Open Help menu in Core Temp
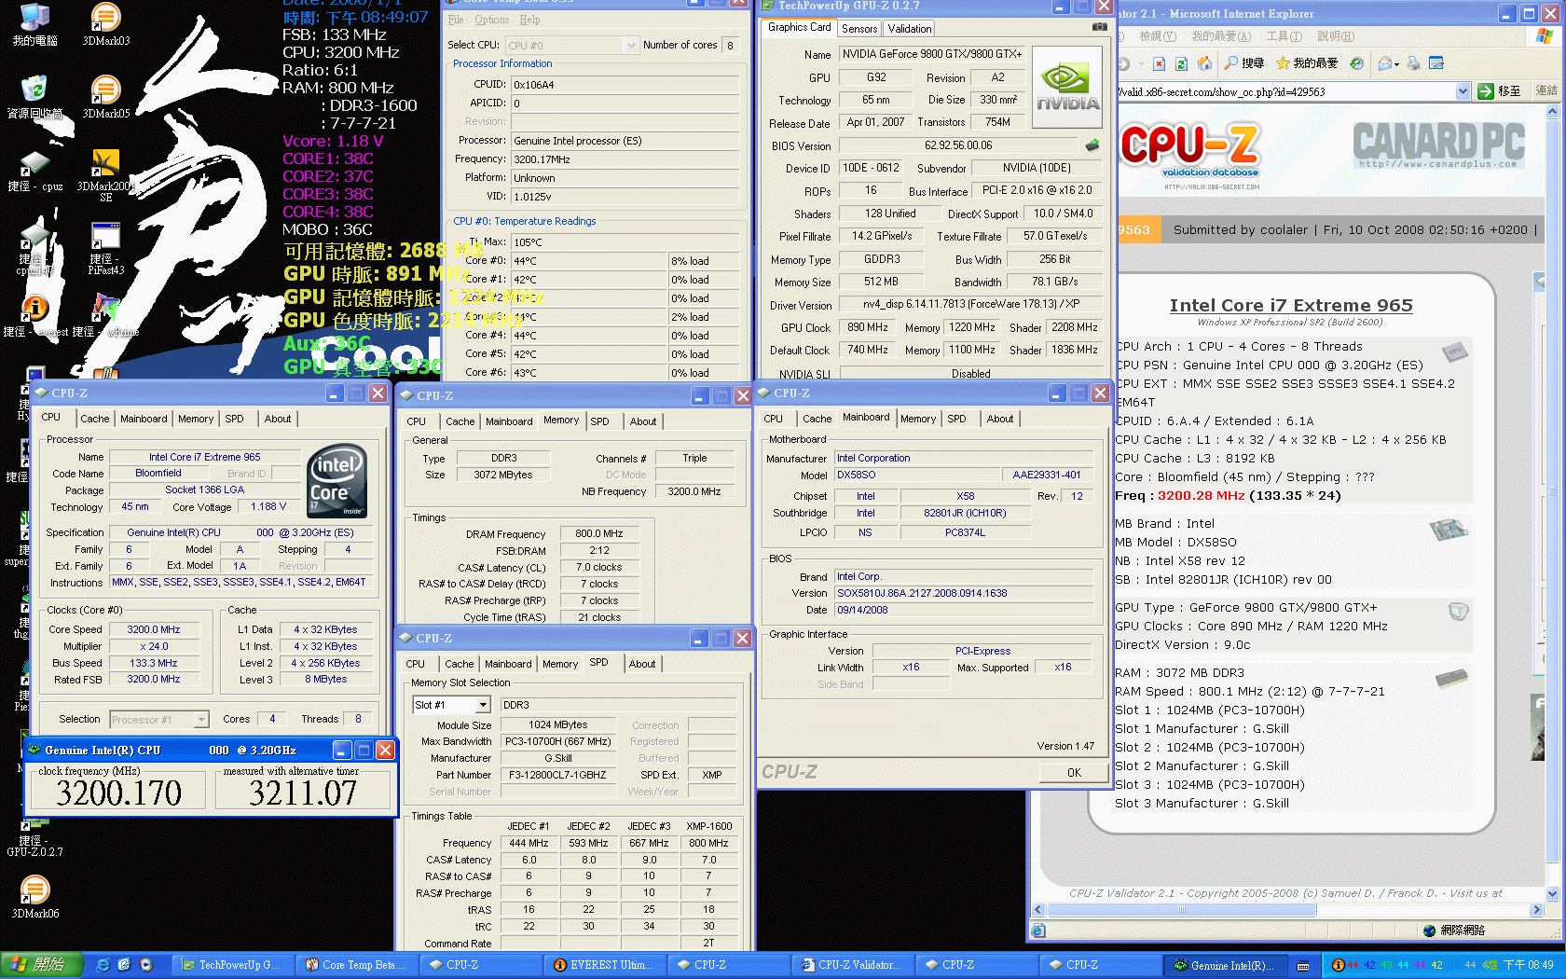 click(x=529, y=20)
